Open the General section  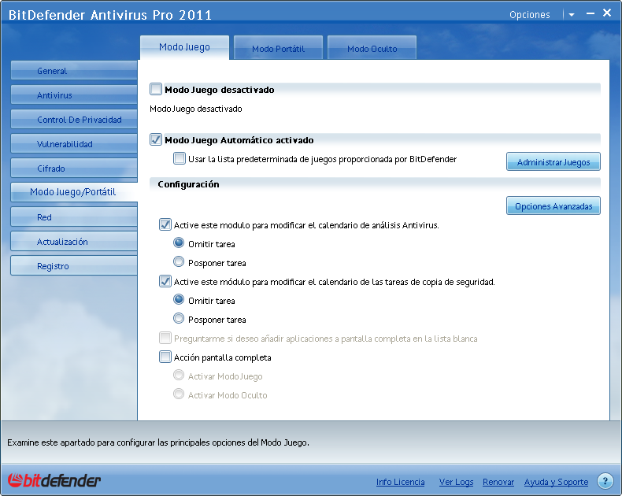(74, 71)
